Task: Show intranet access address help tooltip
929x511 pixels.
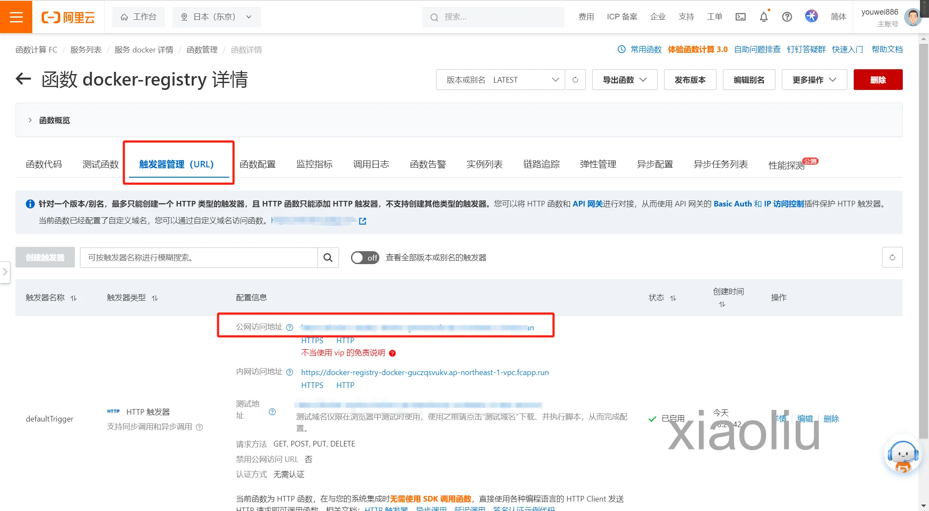Action: (289, 372)
